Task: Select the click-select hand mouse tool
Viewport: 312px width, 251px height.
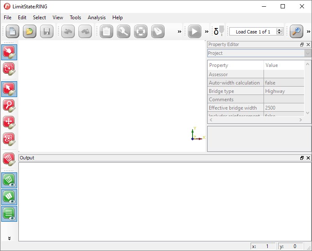Action: coord(9,52)
